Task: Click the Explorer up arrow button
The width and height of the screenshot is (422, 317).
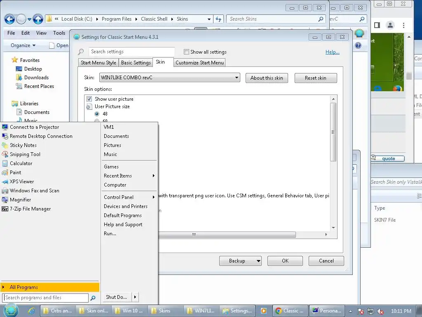Action: 38,19
